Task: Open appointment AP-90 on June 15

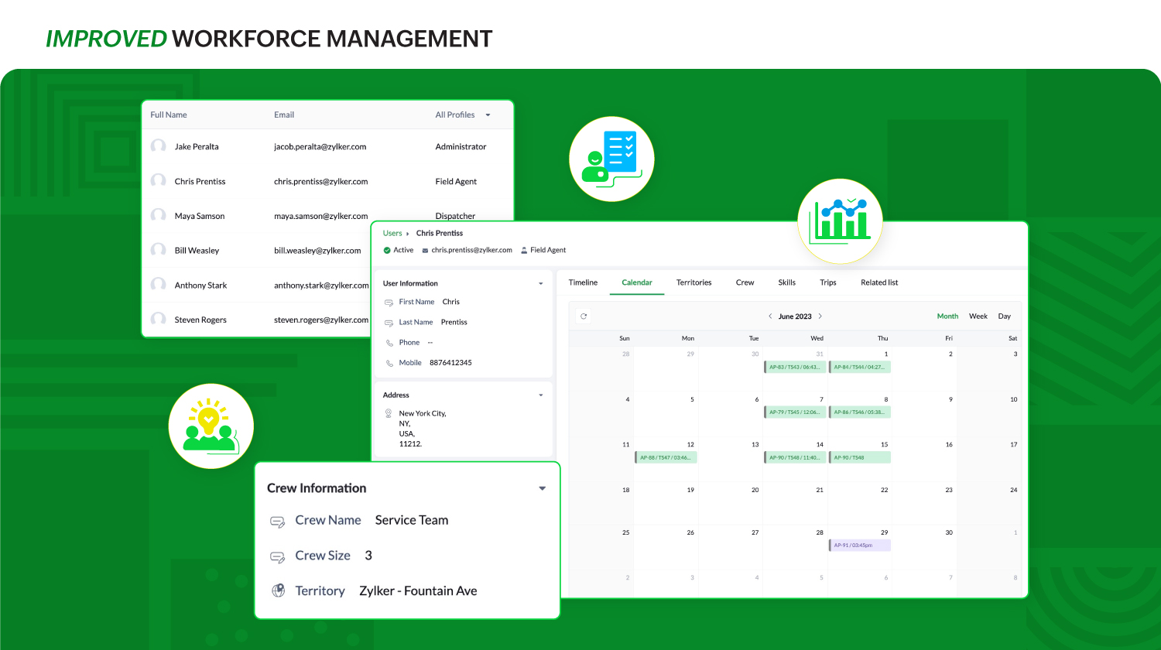Action: click(x=860, y=457)
